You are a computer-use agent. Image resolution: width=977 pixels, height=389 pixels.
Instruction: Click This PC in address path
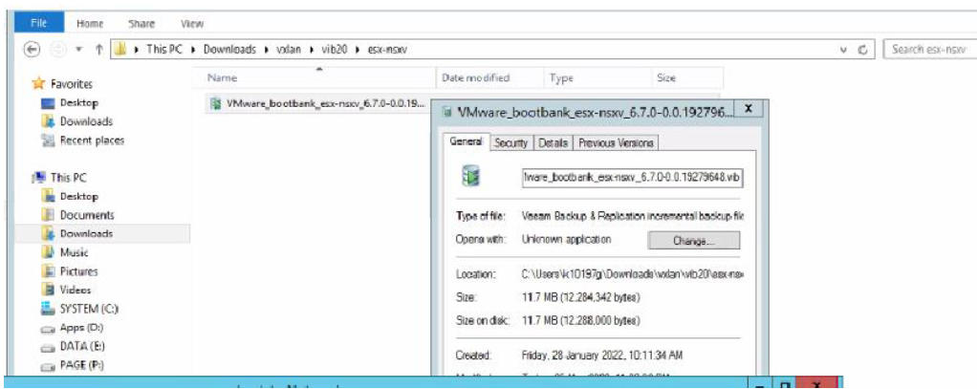pyautogui.click(x=164, y=50)
